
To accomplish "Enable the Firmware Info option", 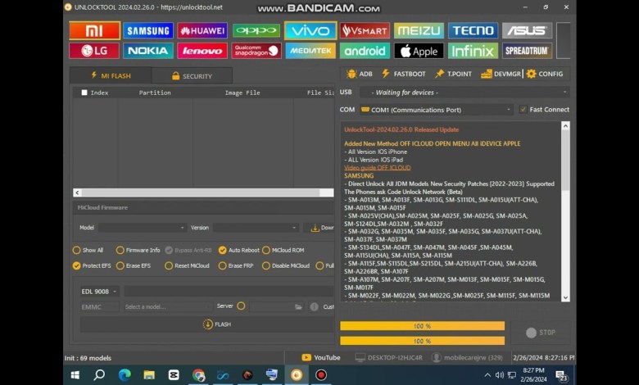I will point(138,250).
